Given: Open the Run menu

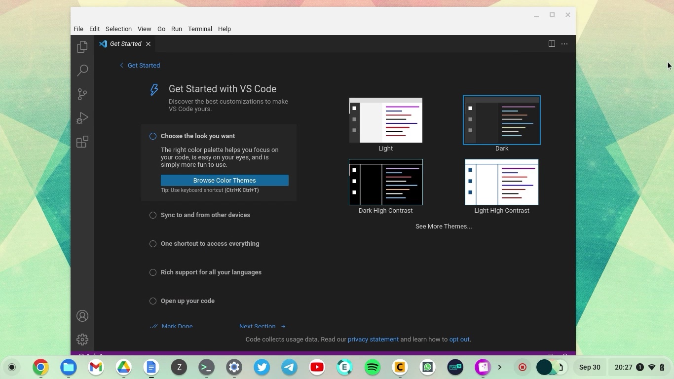Looking at the screenshot, I should (177, 29).
